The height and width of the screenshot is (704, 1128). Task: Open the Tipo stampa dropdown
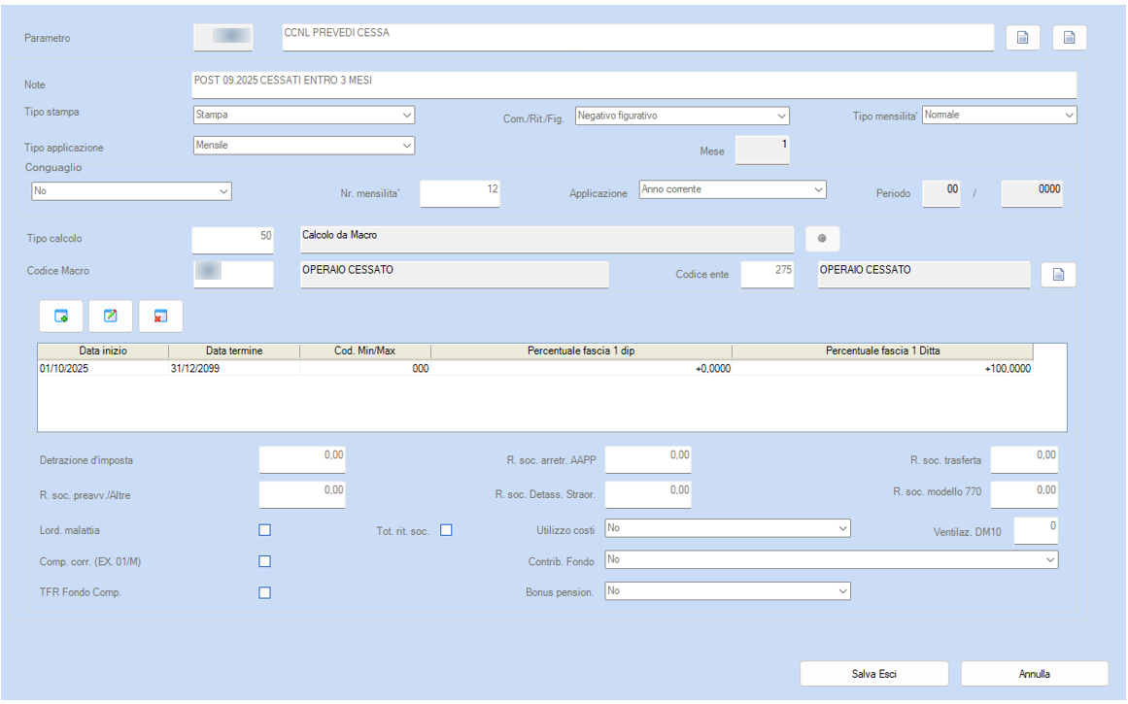(303, 115)
